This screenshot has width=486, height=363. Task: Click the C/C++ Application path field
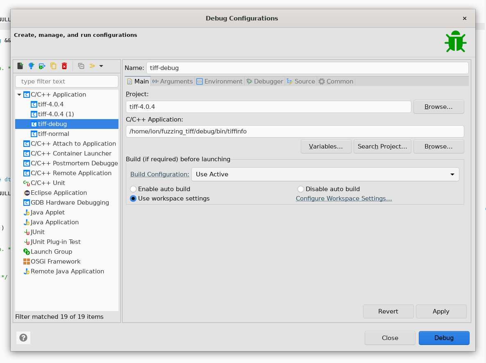[x=295, y=131]
